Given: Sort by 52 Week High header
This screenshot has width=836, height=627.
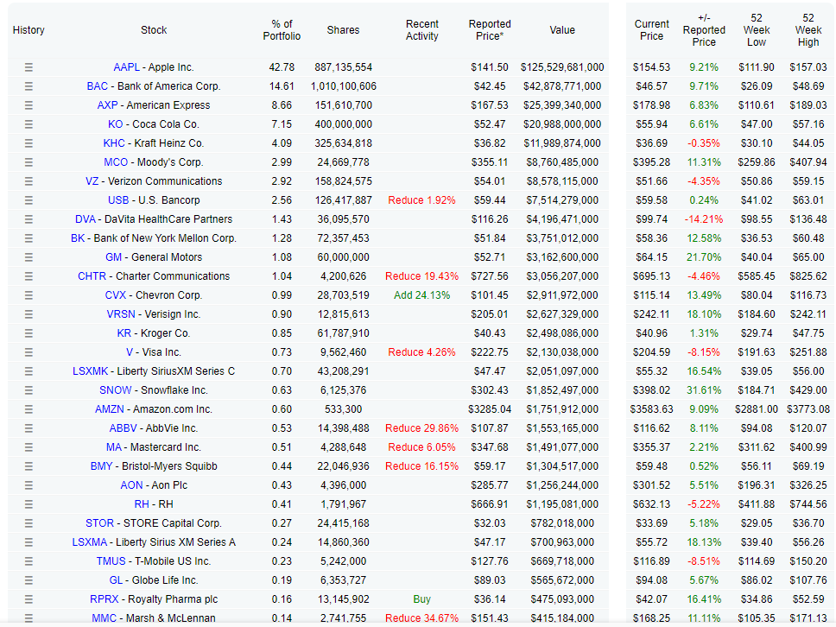Looking at the screenshot, I should click(808, 30).
